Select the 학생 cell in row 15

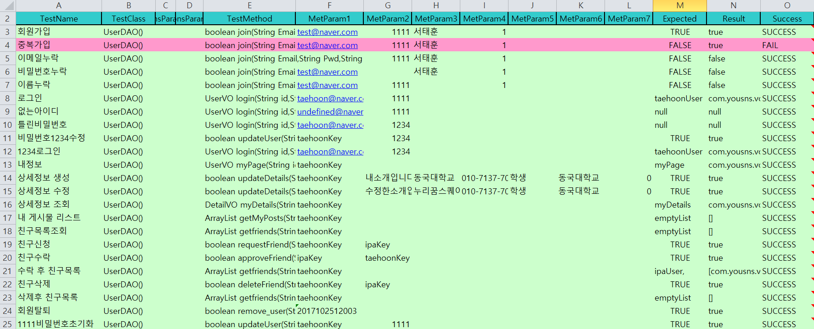coord(532,192)
